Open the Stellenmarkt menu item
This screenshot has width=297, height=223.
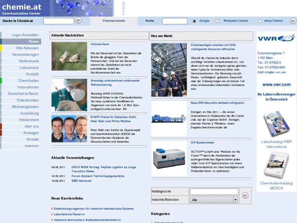tap(21, 61)
